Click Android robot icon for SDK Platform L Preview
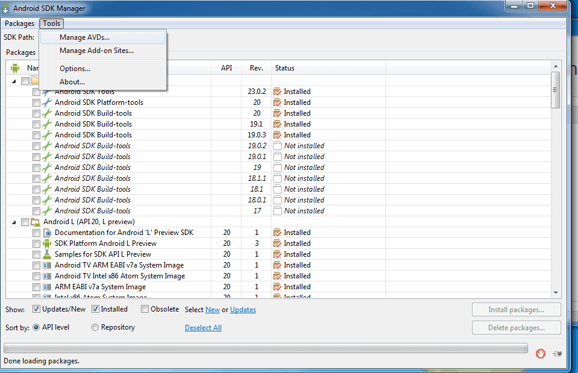The image size is (578, 373). (47, 243)
